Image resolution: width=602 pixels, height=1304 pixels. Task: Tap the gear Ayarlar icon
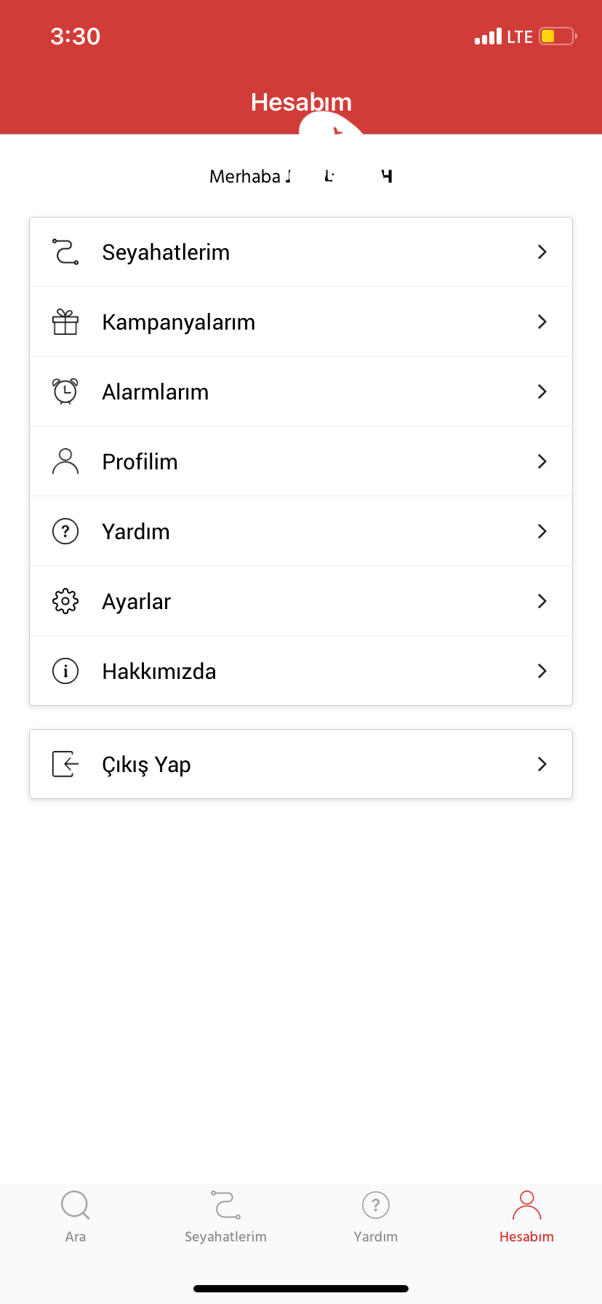[65, 601]
